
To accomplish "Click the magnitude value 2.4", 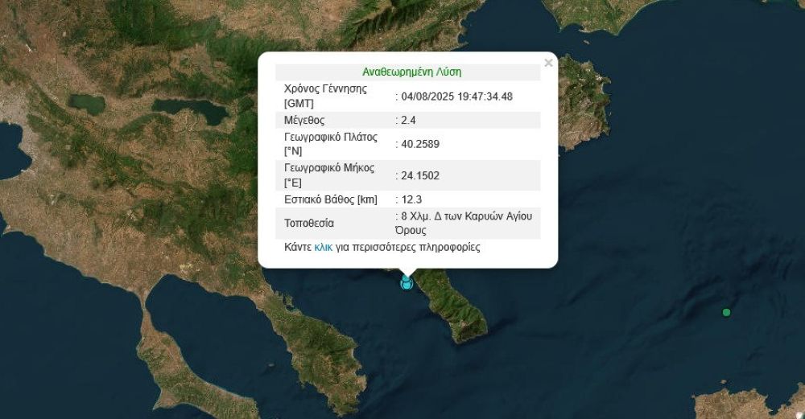I will tap(408, 120).
